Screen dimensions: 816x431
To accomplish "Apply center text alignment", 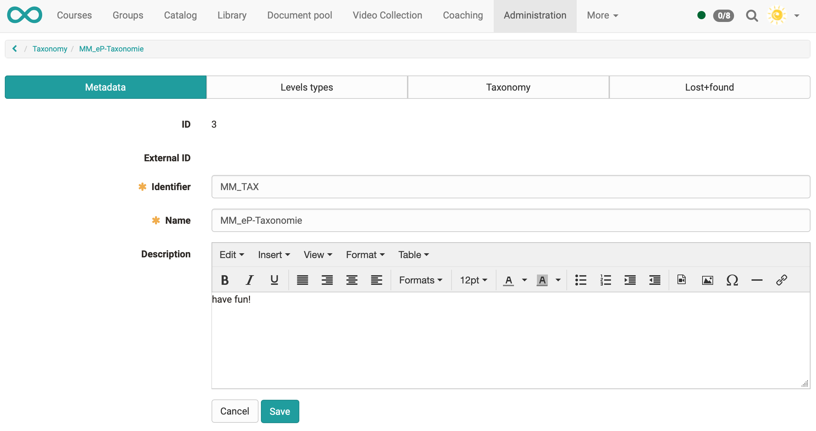I will (x=351, y=280).
